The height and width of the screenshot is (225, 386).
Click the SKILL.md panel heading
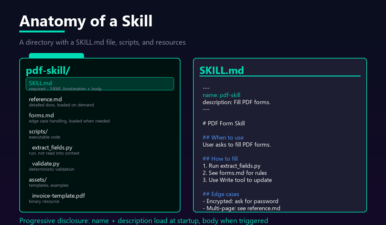(x=222, y=70)
